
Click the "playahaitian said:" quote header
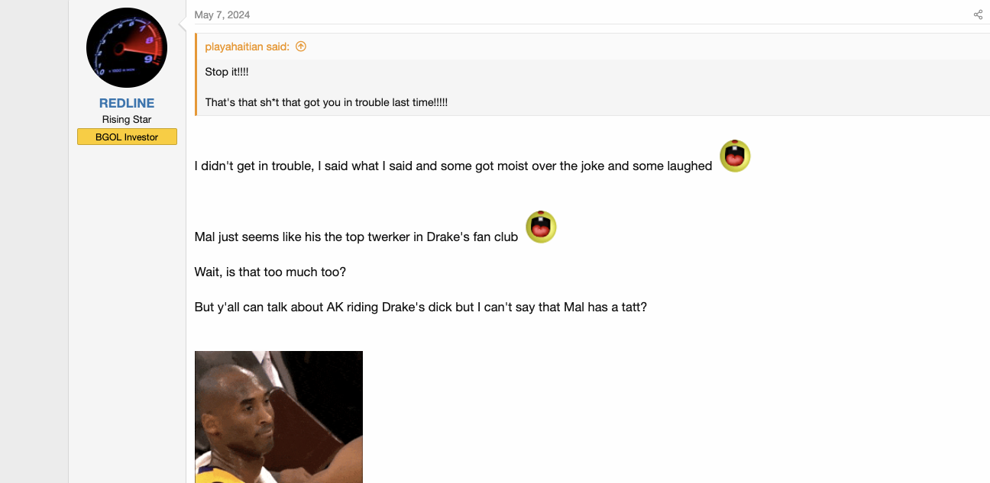pos(247,47)
